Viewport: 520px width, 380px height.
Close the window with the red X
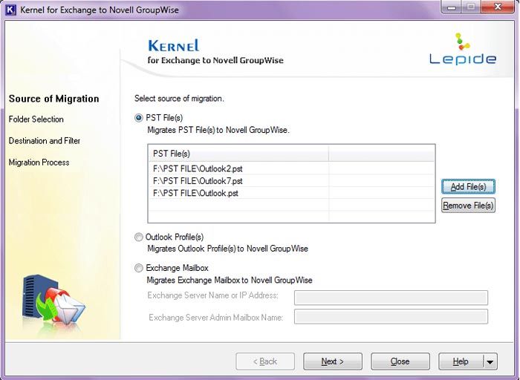498,7
